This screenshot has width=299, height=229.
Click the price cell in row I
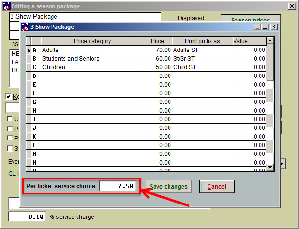coord(157,119)
